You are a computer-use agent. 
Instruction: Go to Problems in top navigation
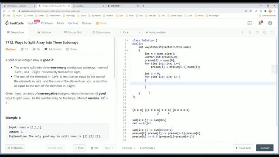(47, 23)
